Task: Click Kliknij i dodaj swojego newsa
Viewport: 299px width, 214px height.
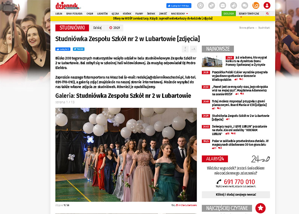Action: point(236,195)
